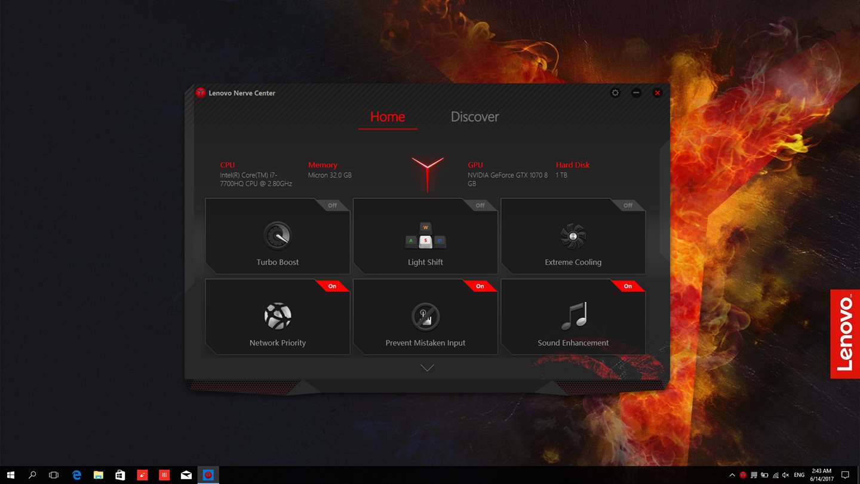
Task: Open red bird-logo app in taskbar
Action: [x=142, y=475]
